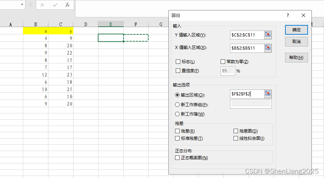The image size is (324, 178).
Task: Click the yellow header cell y
Action: 61,31
